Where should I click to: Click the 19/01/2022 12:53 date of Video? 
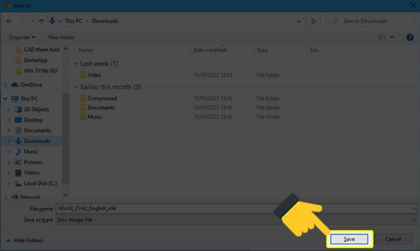(213, 75)
